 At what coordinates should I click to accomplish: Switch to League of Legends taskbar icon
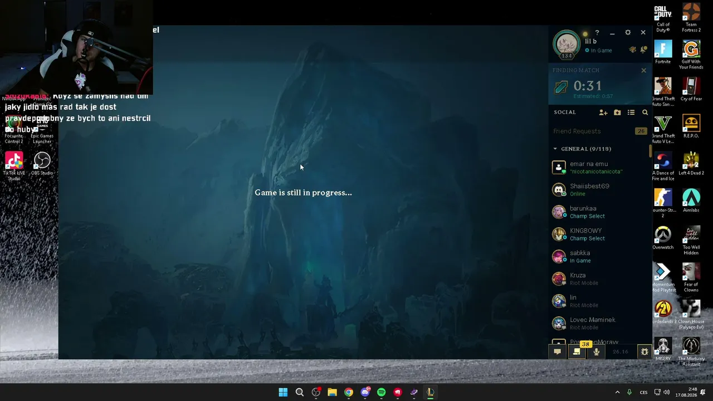(430, 392)
